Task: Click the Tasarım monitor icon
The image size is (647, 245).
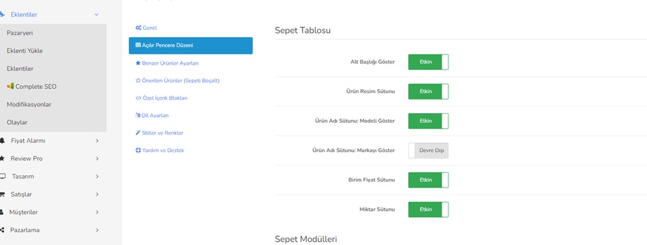Action: (3, 176)
